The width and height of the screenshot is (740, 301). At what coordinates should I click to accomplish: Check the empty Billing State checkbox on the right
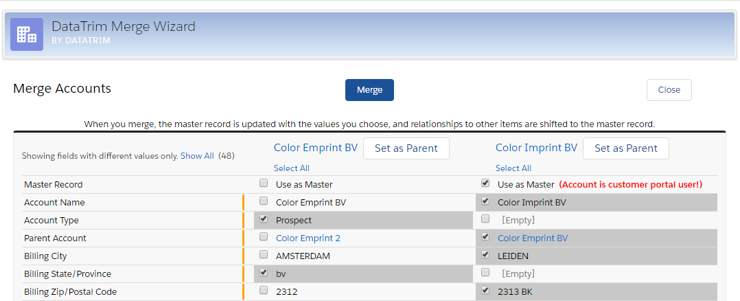point(485,273)
